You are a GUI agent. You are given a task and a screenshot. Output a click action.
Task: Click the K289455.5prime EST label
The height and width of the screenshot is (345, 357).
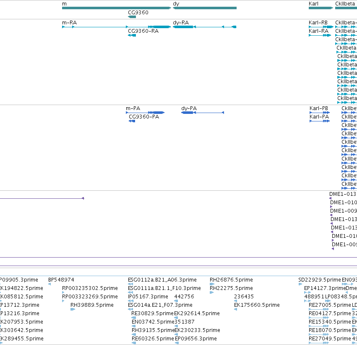22,339
